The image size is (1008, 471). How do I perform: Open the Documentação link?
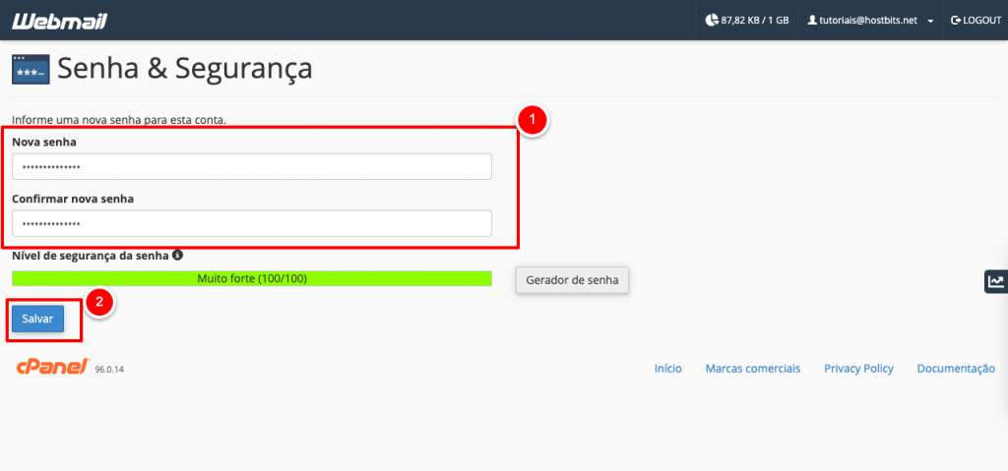[x=956, y=368]
